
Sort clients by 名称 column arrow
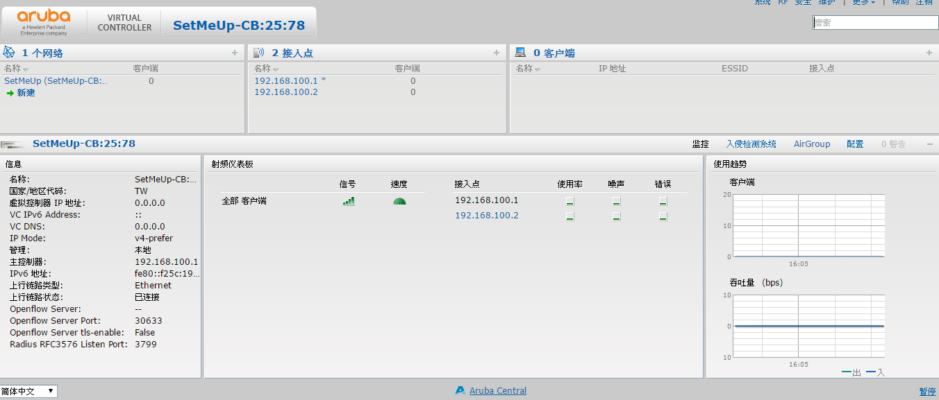click(x=538, y=69)
